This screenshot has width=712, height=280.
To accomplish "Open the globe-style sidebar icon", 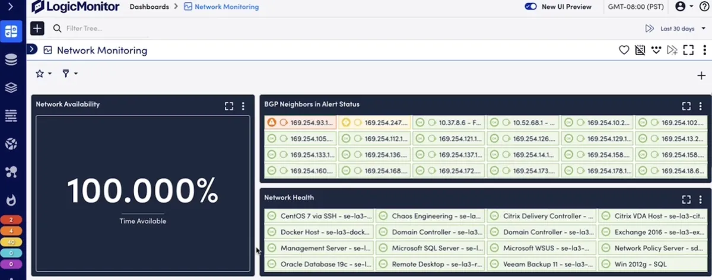I will pos(11,144).
